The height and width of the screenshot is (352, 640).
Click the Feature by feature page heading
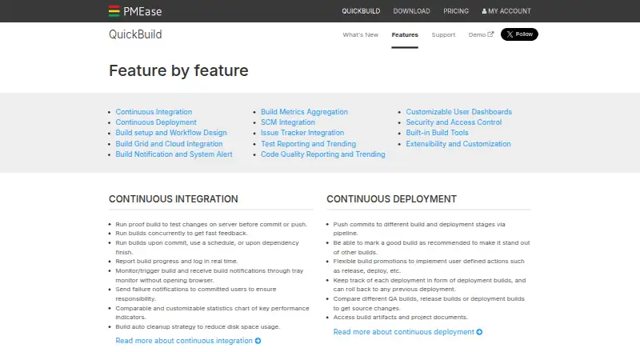pyautogui.click(x=178, y=70)
